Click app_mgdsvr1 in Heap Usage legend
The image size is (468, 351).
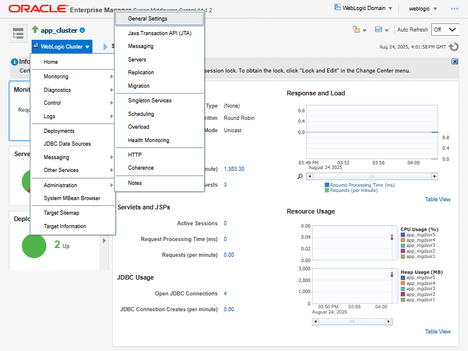418,300
